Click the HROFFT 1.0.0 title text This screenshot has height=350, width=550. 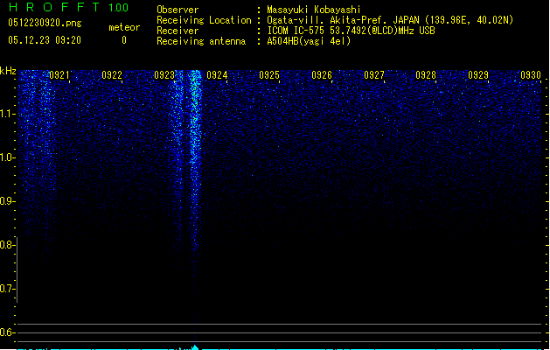(x=68, y=7)
